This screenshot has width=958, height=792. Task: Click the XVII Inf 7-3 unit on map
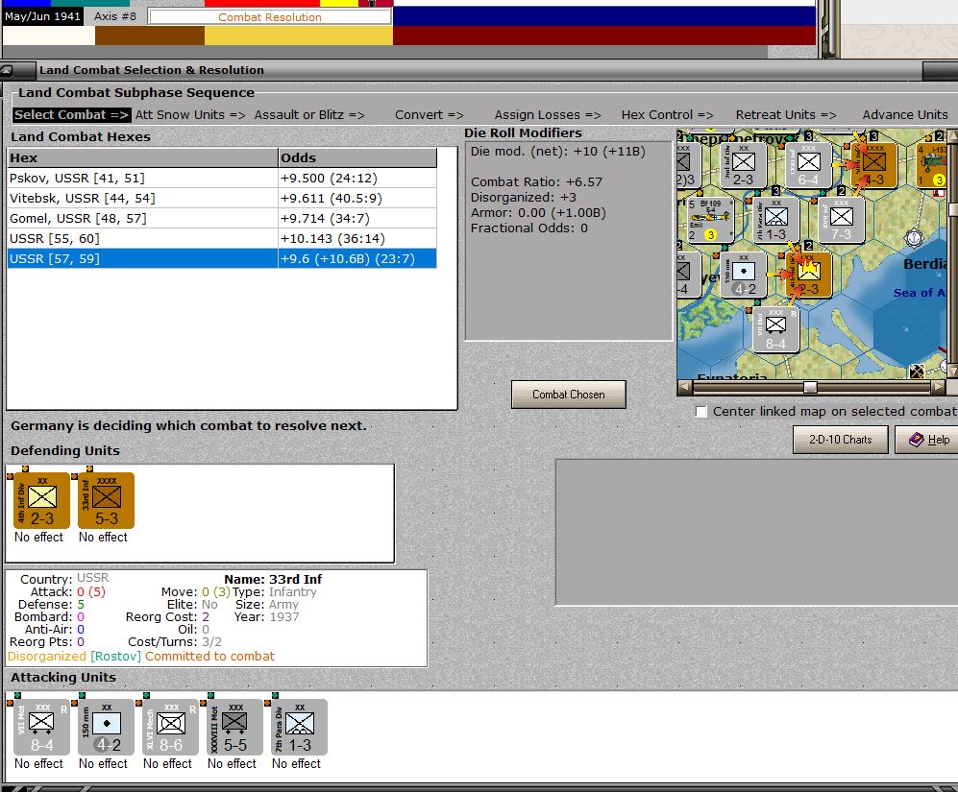point(841,219)
